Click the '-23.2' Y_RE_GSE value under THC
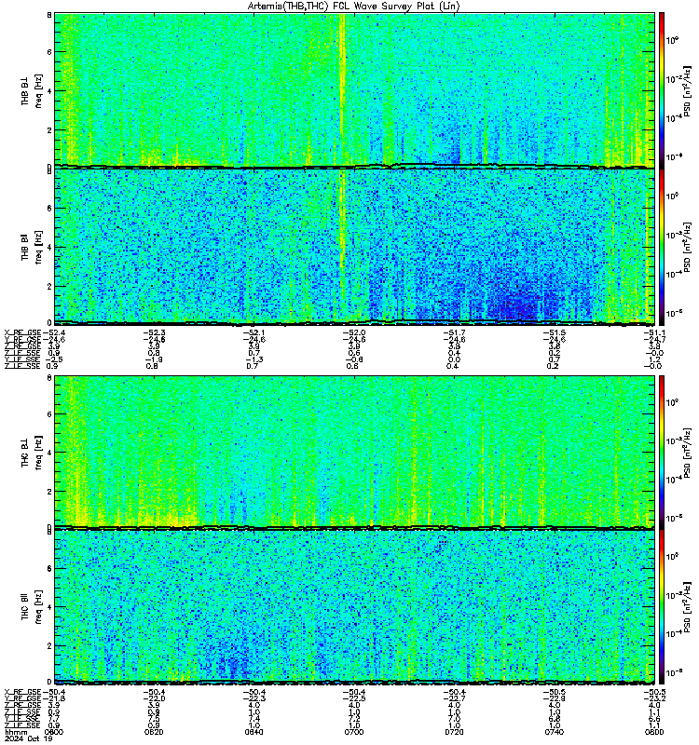Screen dimensions: 699x745 pyautogui.click(x=654, y=698)
